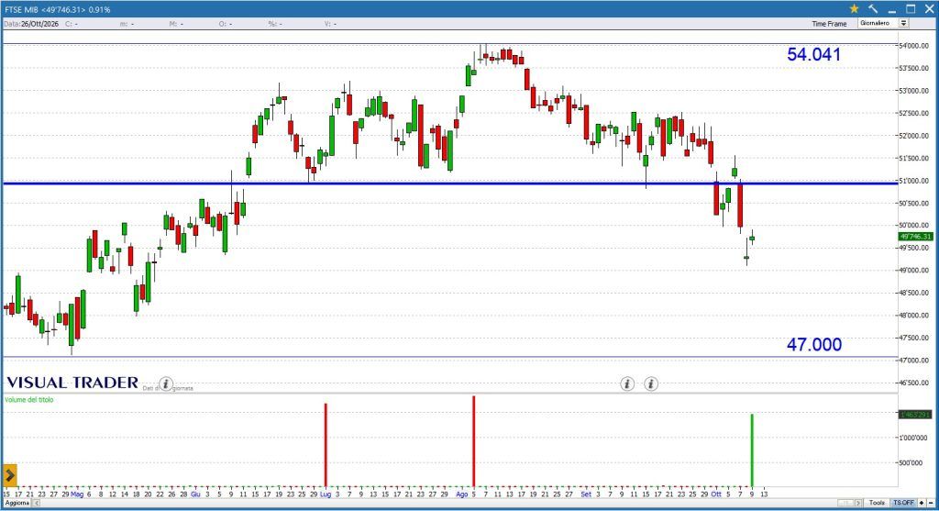The width and height of the screenshot is (939, 511).
Task: Toggle the TS OFF switch
Action: click(903, 503)
